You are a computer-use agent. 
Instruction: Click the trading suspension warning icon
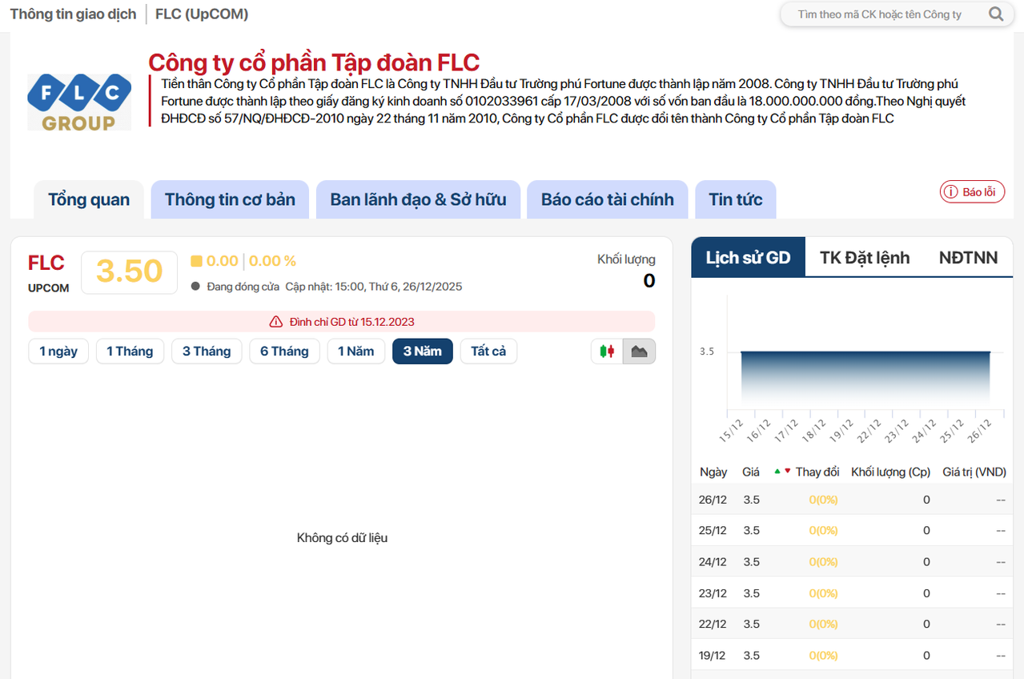pyautogui.click(x=276, y=322)
